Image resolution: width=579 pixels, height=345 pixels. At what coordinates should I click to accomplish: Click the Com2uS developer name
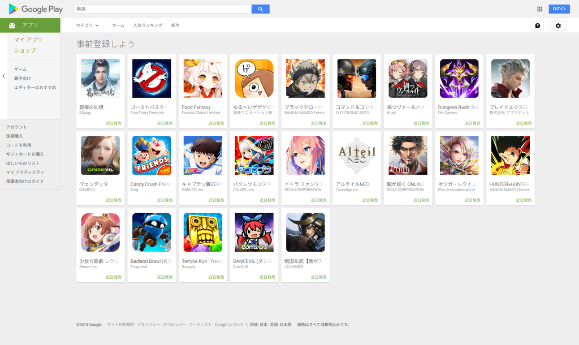click(240, 267)
